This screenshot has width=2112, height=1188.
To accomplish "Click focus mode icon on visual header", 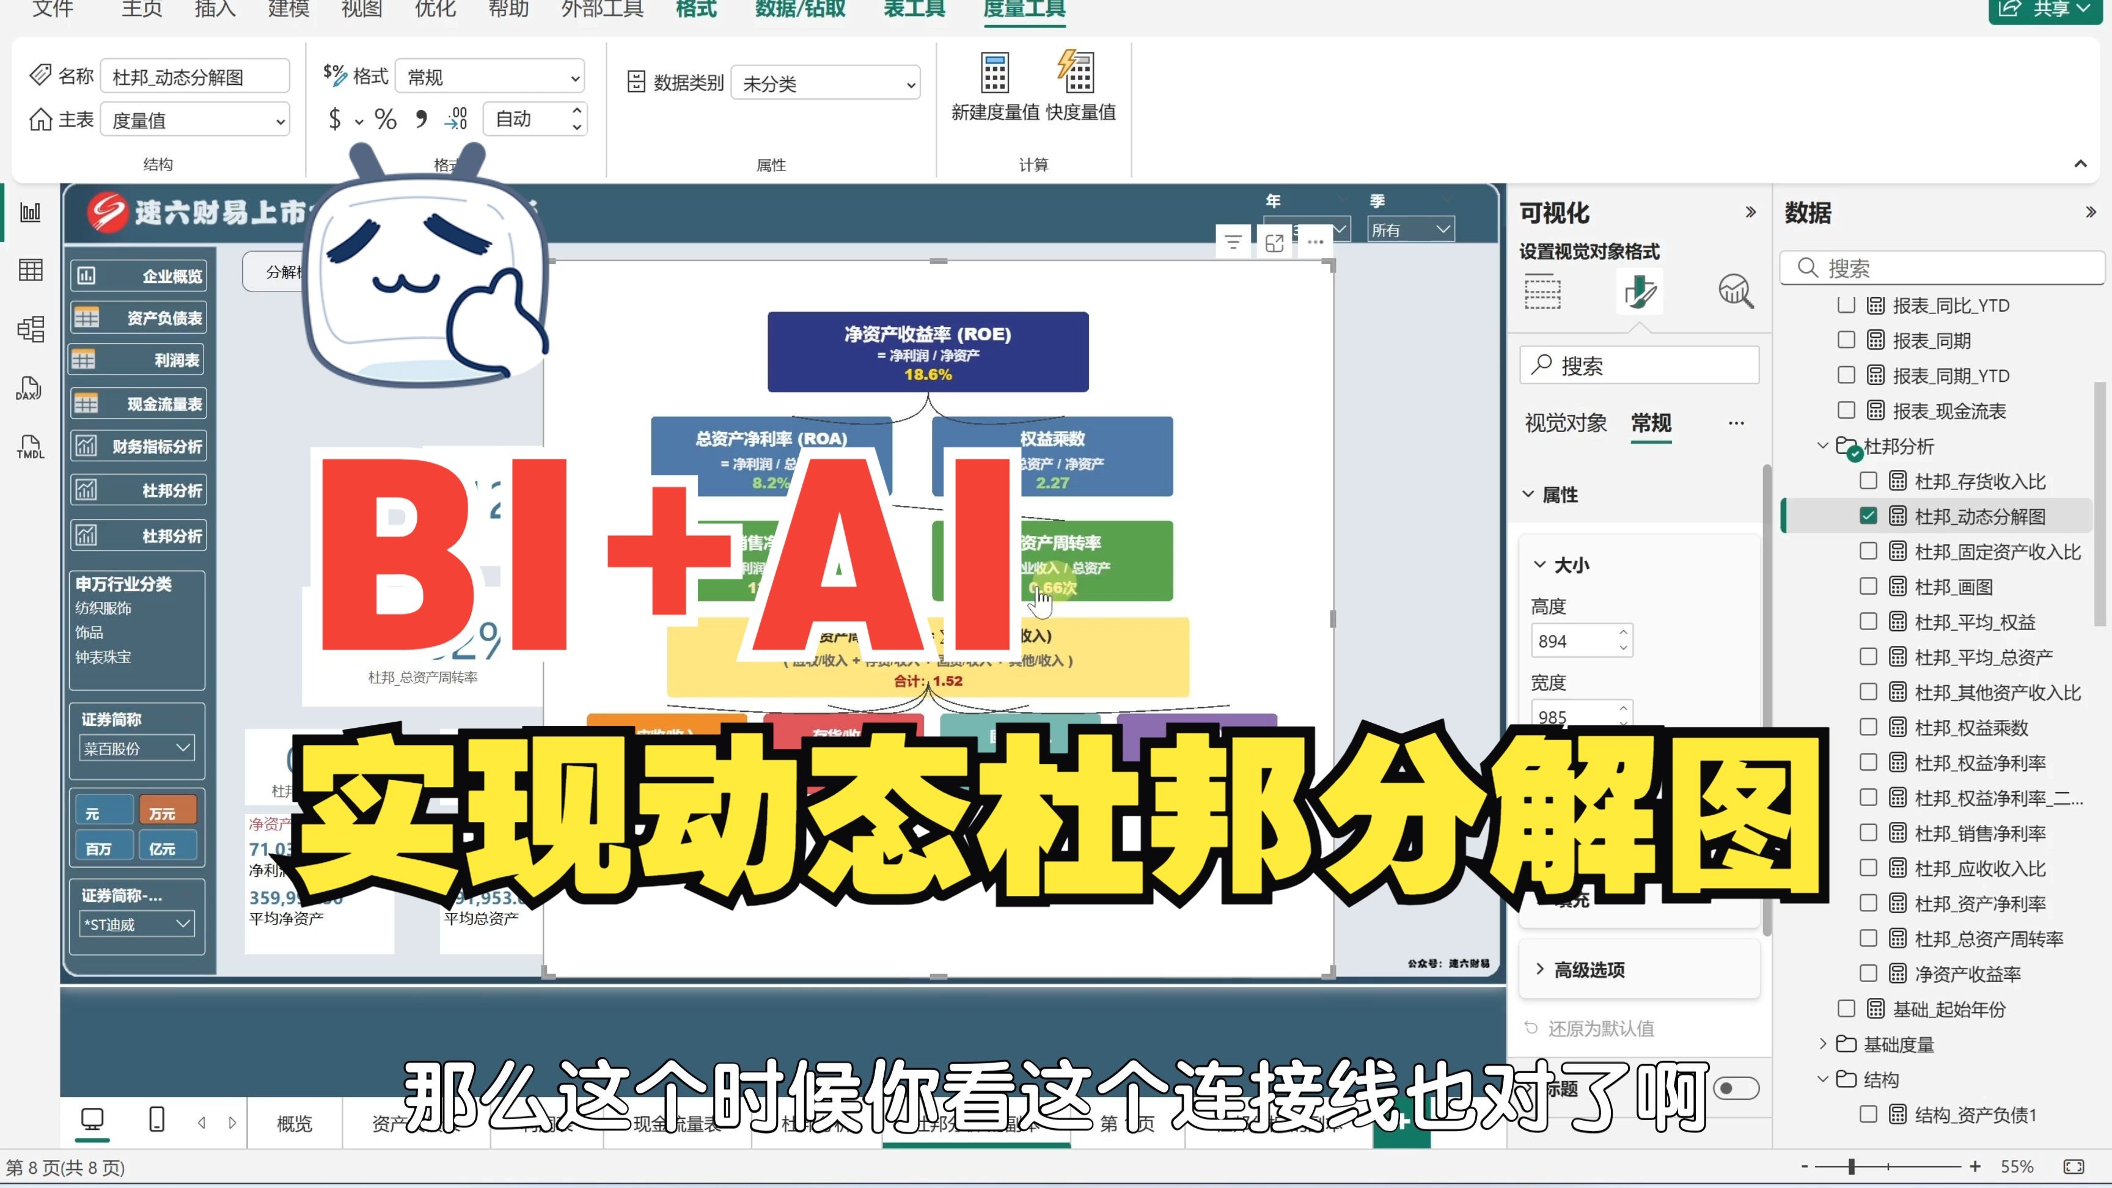I will click(1274, 242).
